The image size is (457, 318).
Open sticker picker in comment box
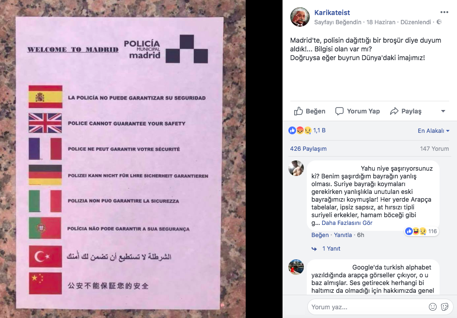point(445,307)
